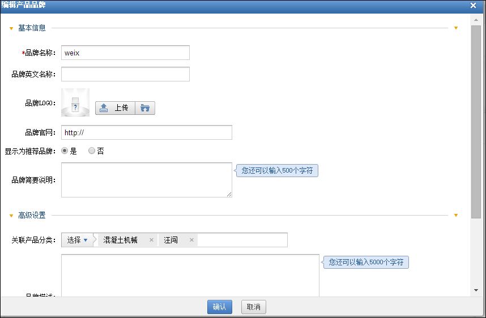
Task: Click the upload 上传 button
Action: pos(115,108)
